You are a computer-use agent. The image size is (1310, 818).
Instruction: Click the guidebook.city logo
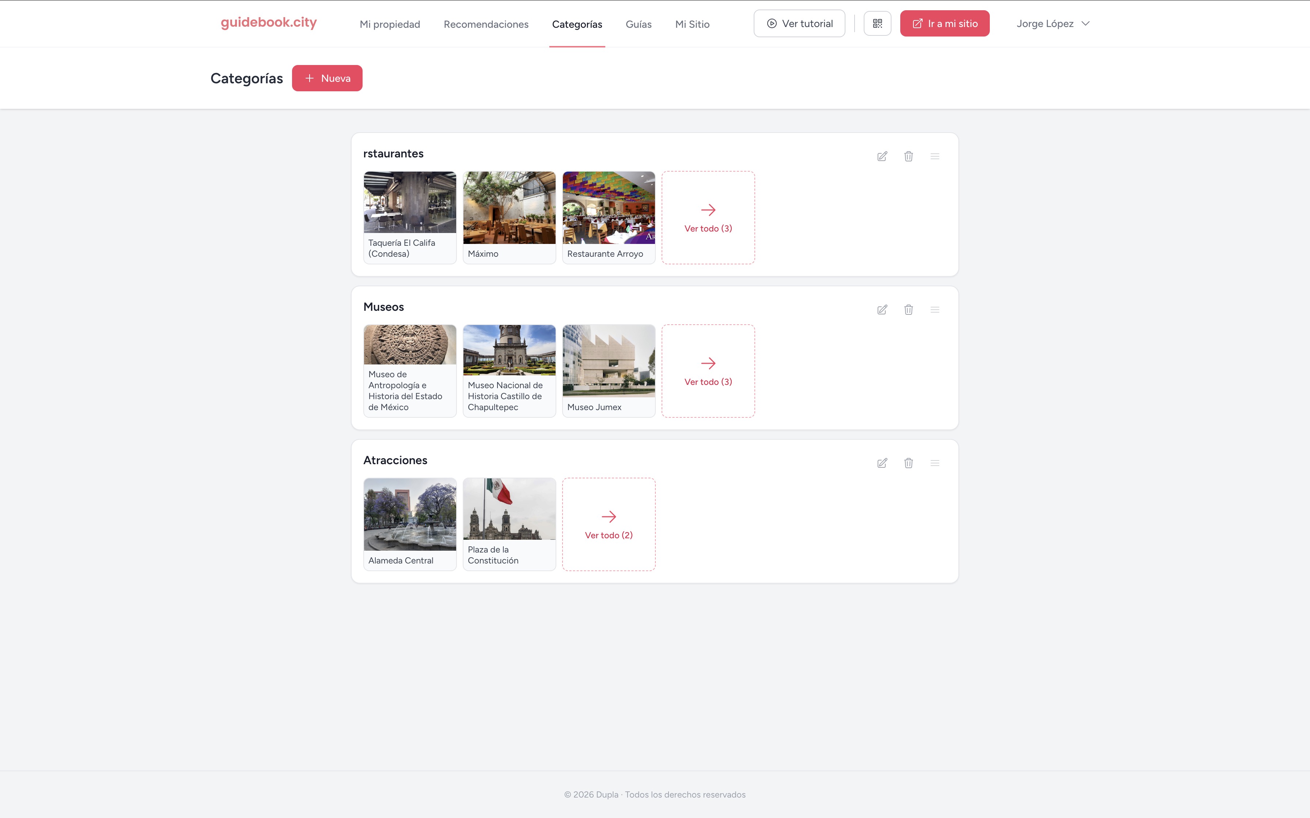[x=269, y=23]
